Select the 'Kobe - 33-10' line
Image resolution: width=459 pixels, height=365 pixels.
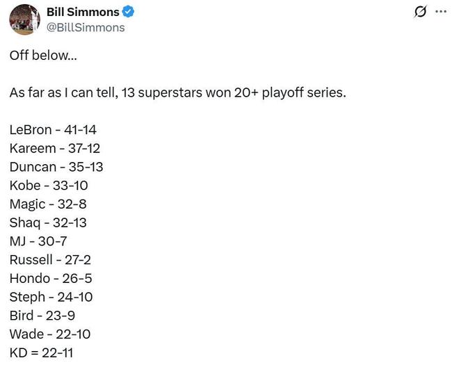pyautogui.click(x=49, y=186)
